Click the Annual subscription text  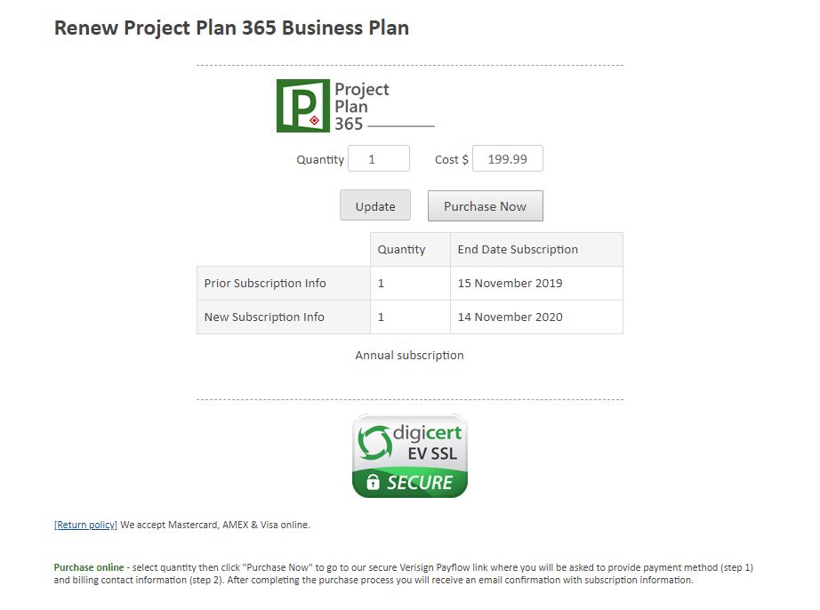(x=409, y=356)
